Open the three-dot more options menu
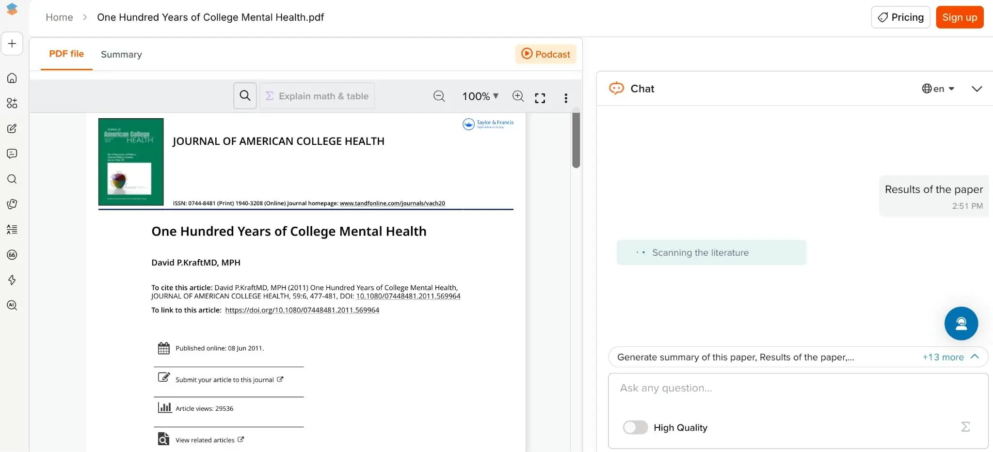Screen dimensions: 993x452 tap(565, 98)
